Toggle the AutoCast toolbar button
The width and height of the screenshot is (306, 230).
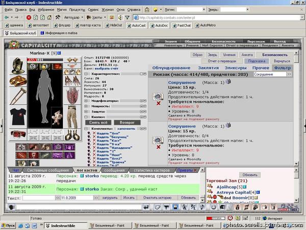click(x=136, y=26)
